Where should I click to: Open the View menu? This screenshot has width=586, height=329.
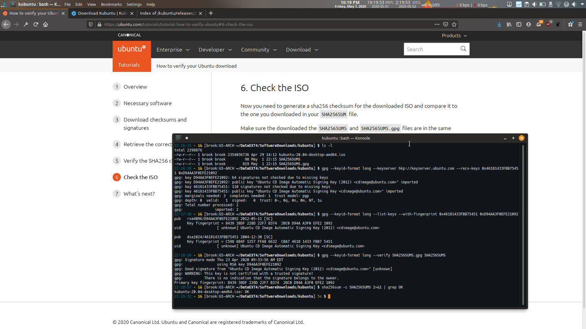[92, 4]
